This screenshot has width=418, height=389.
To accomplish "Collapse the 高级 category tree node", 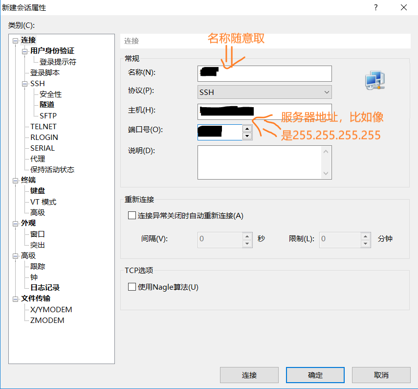I will pos(16,256).
